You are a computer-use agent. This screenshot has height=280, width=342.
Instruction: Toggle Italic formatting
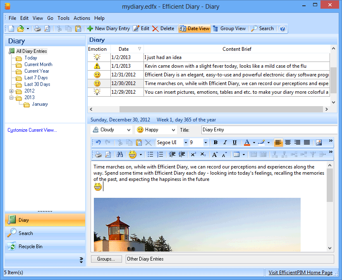point(225,142)
